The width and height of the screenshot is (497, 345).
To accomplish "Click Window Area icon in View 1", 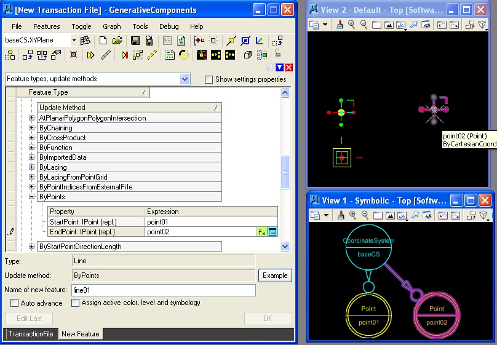I will coord(378,215).
